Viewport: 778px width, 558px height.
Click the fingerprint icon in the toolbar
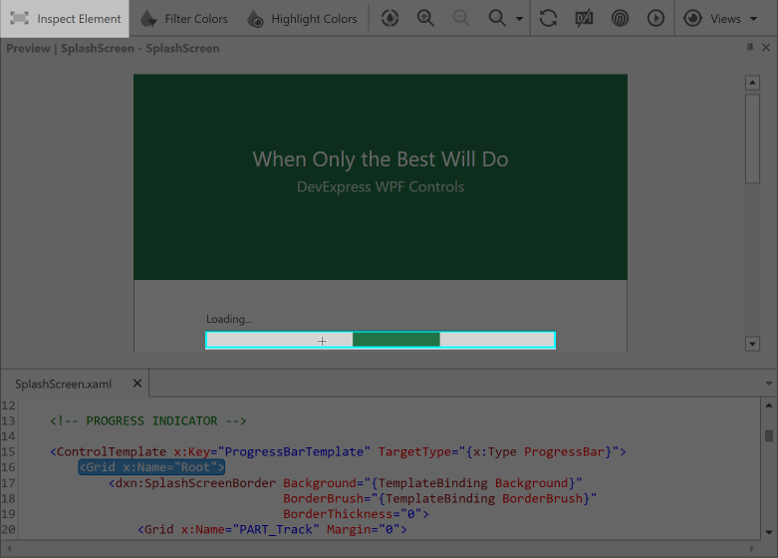pos(620,19)
